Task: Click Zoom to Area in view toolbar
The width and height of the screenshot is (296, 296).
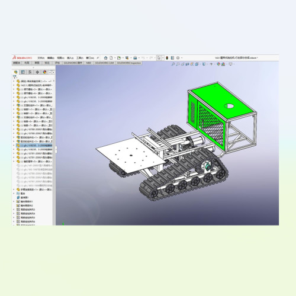Action: click(x=178, y=64)
